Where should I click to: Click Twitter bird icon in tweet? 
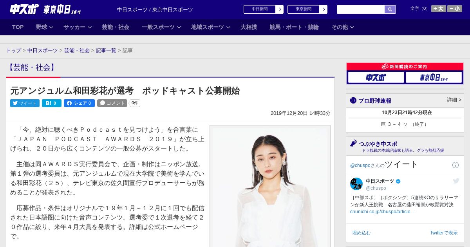pyautogui.click(x=456, y=181)
